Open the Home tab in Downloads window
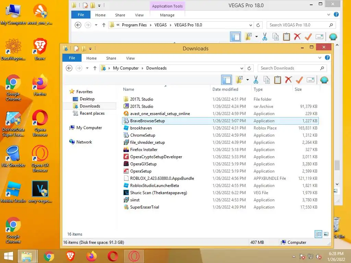Screen dimensions: 351x263 (92, 58)
